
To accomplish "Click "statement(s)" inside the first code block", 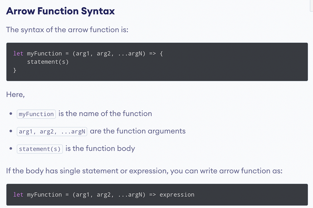I will (x=48, y=62).
